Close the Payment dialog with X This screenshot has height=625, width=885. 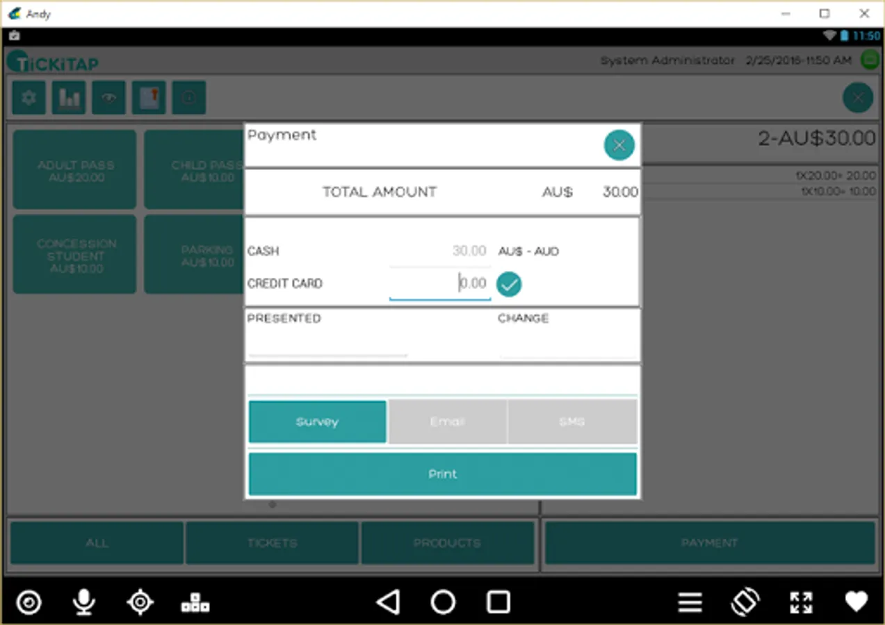619,145
